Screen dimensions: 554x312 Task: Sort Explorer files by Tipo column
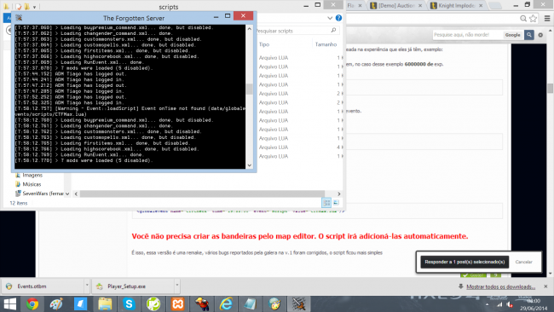pyautogui.click(x=264, y=44)
